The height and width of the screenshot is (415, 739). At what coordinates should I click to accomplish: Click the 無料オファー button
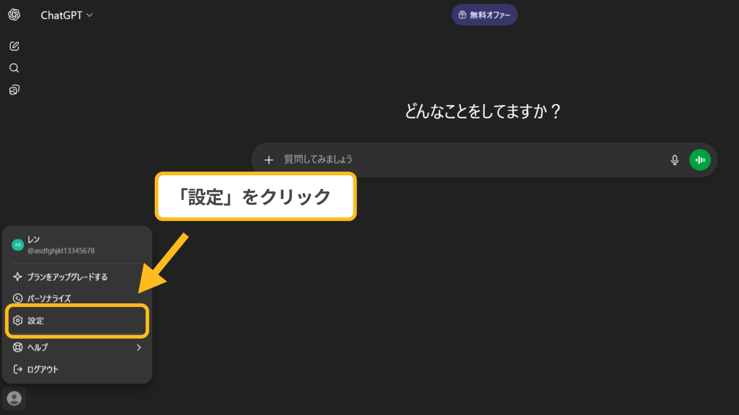[x=484, y=14]
